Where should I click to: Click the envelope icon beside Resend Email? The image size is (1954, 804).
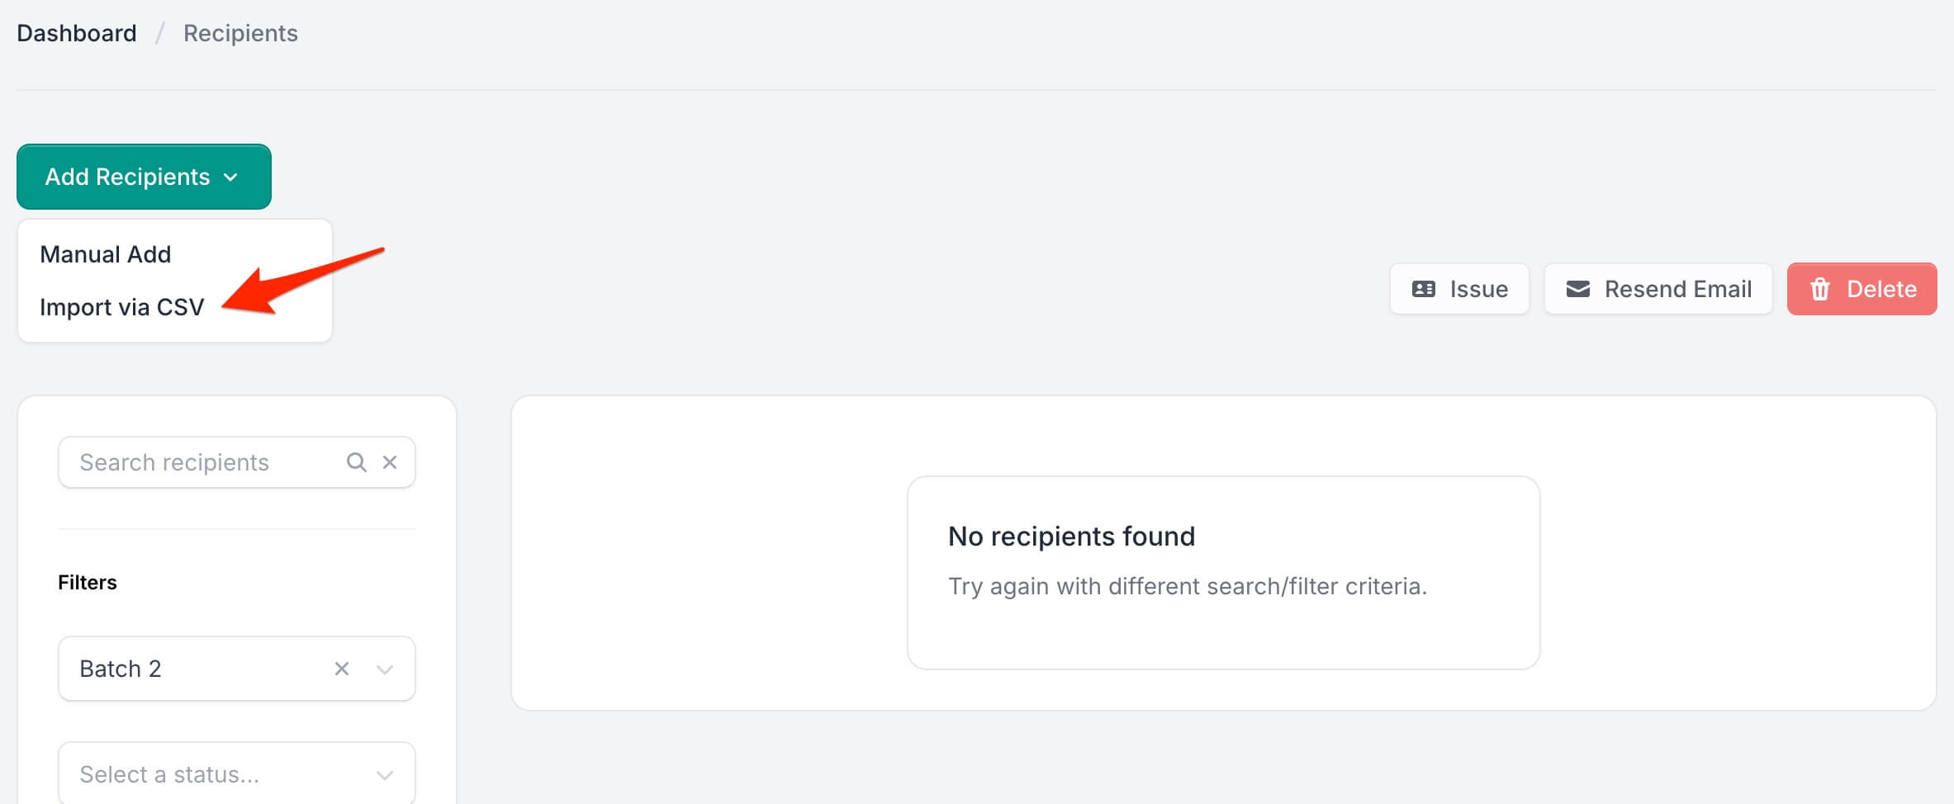pos(1577,289)
